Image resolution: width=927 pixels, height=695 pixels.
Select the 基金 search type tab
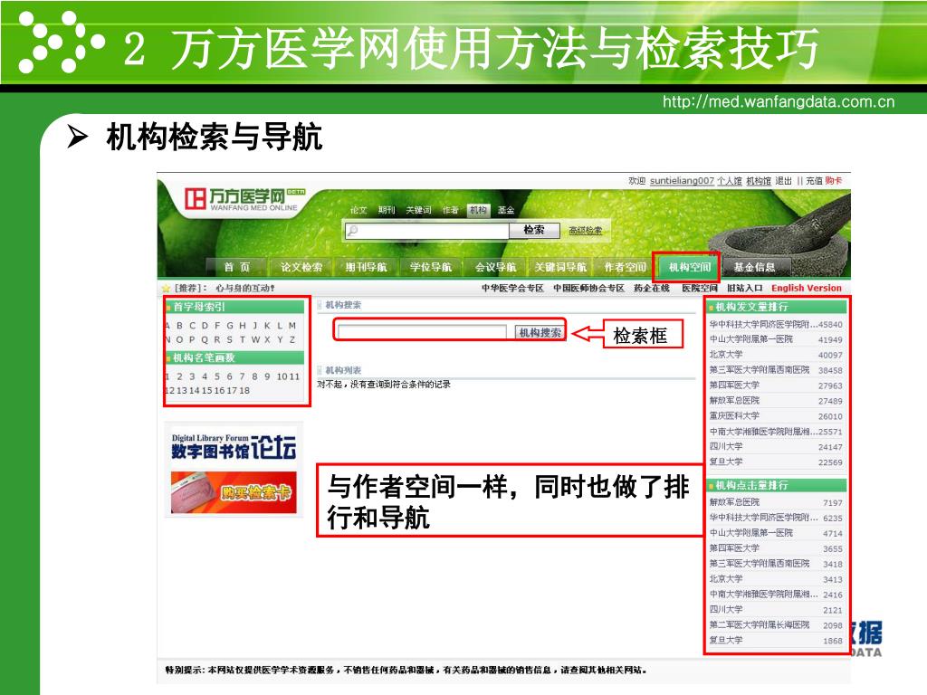pyautogui.click(x=506, y=210)
